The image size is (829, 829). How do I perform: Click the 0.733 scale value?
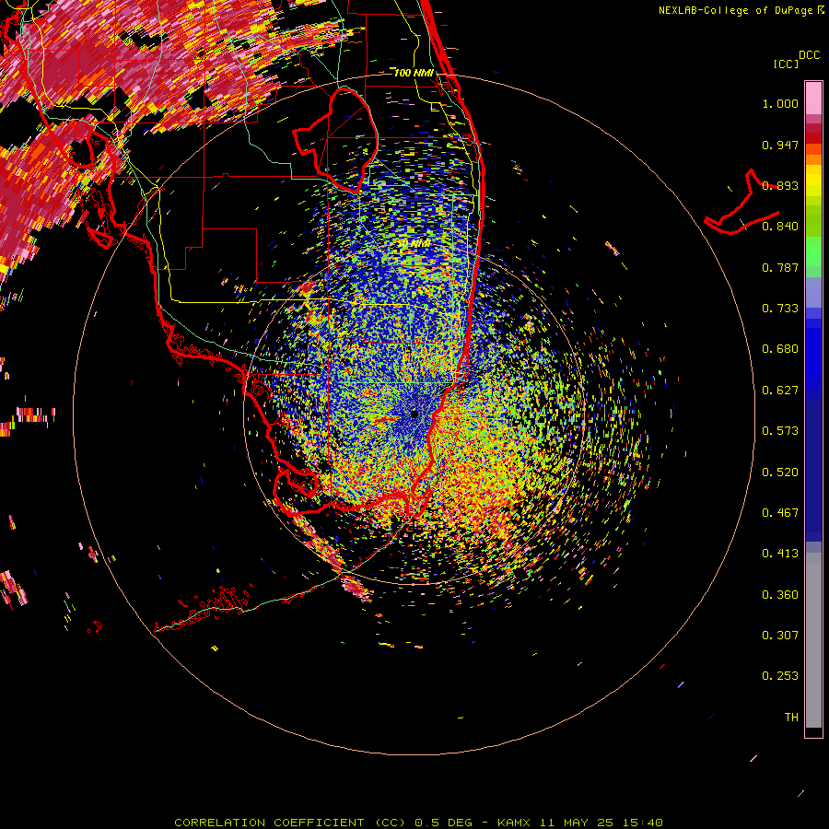coord(780,309)
